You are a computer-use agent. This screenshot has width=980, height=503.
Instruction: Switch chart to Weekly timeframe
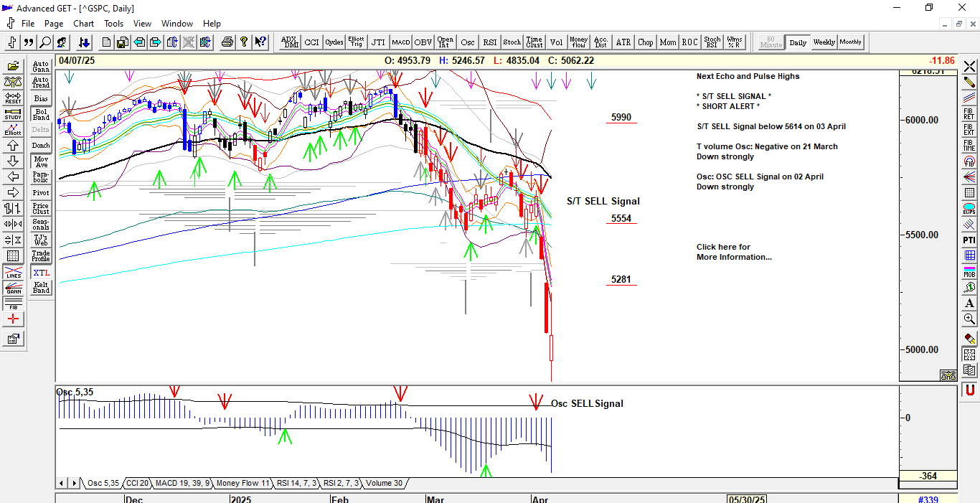[x=824, y=42]
